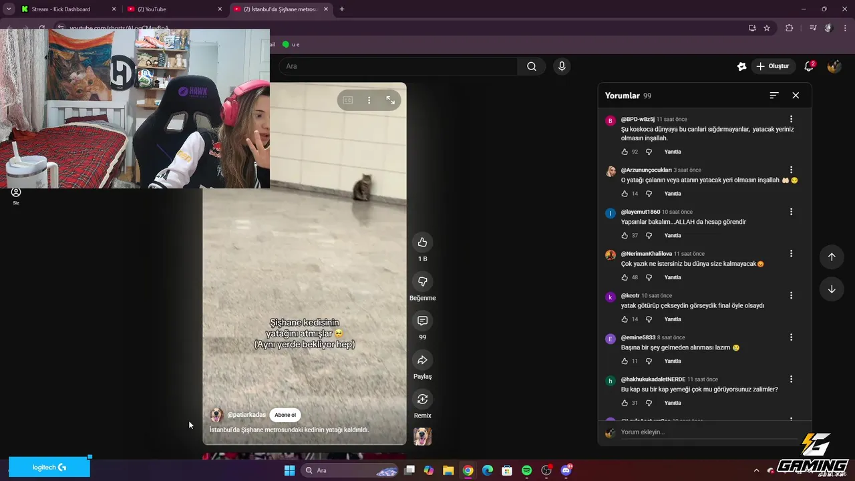Dislike the @BPD-w8z5j comment
The height and width of the screenshot is (481, 855).
pyautogui.click(x=649, y=152)
